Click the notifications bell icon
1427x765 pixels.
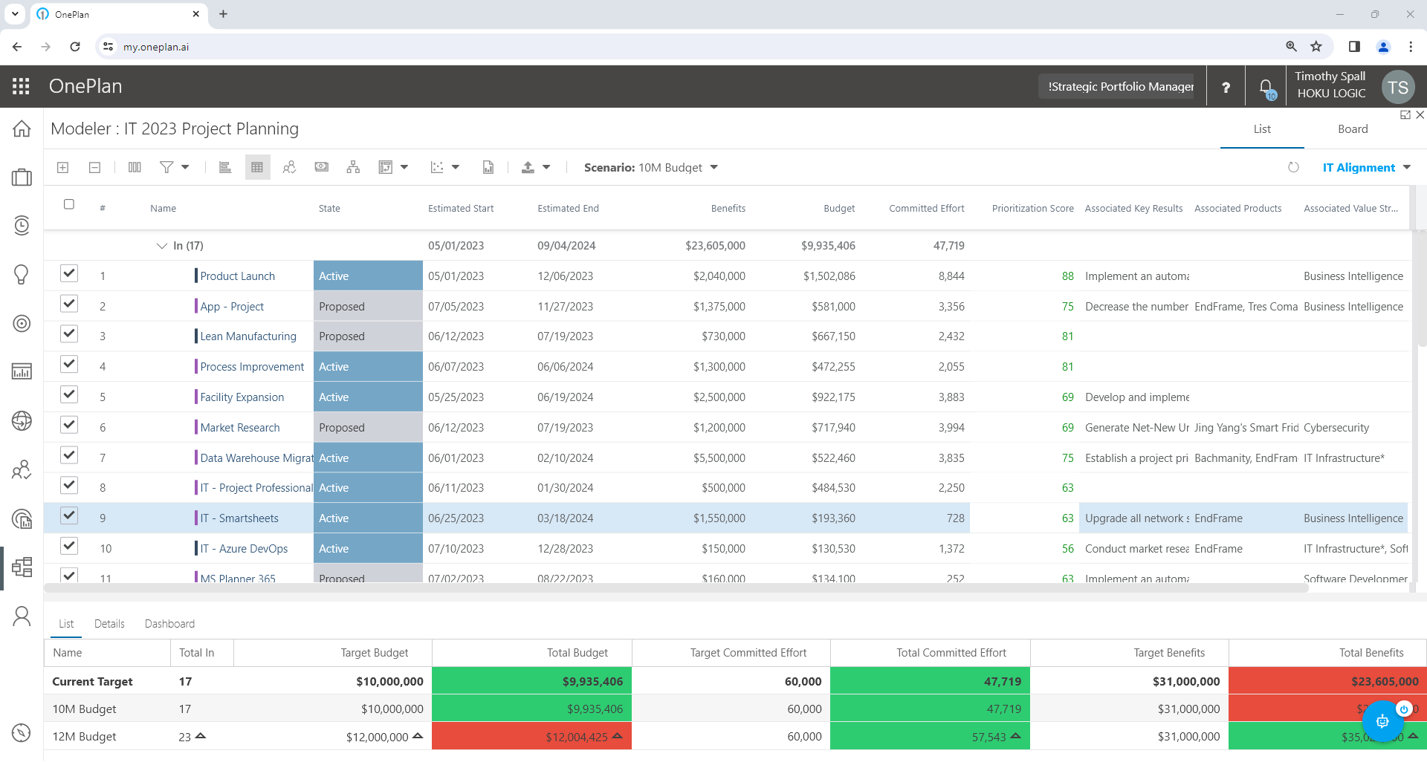[1266, 88]
